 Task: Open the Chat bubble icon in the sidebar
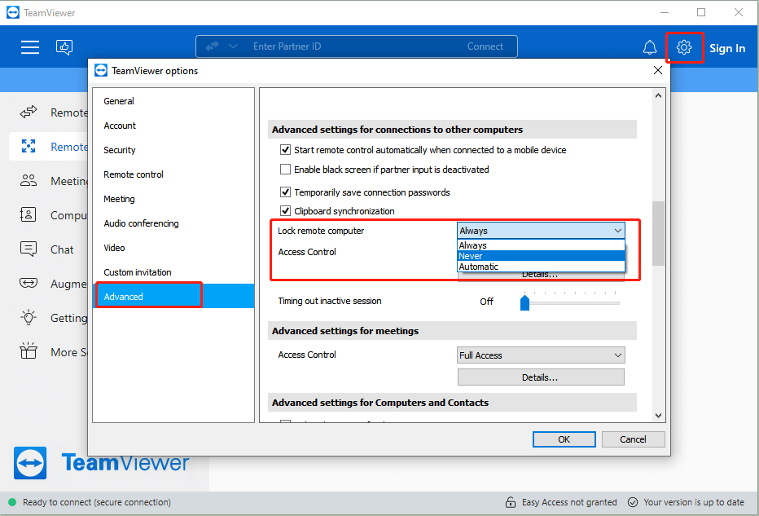tap(29, 249)
